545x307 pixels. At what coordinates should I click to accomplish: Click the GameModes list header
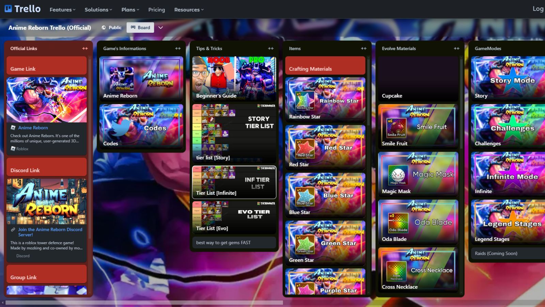488,48
